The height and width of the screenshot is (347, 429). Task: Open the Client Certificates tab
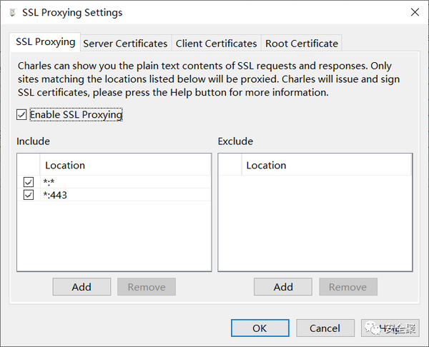[216, 44]
